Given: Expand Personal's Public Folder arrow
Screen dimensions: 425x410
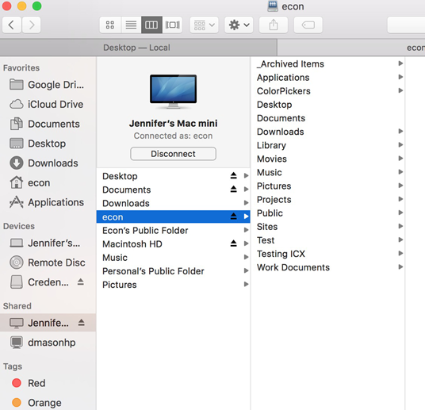Looking at the screenshot, I should (x=246, y=270).
